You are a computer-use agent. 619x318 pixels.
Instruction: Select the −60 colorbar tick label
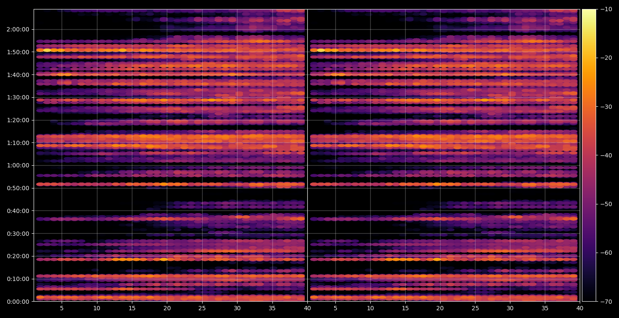pyautogui.click(x=606, y=253)
